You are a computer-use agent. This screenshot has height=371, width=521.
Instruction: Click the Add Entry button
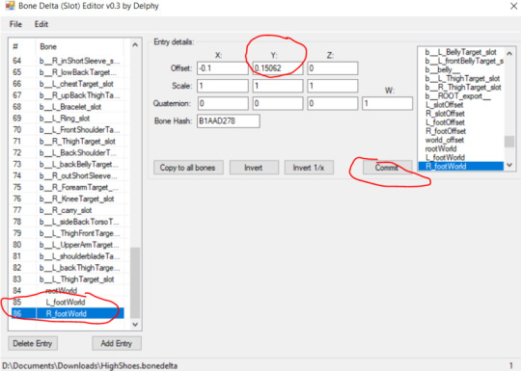117,343
